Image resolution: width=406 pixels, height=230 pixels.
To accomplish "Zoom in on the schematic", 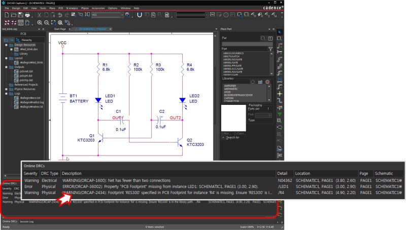I will pos(40,23).
